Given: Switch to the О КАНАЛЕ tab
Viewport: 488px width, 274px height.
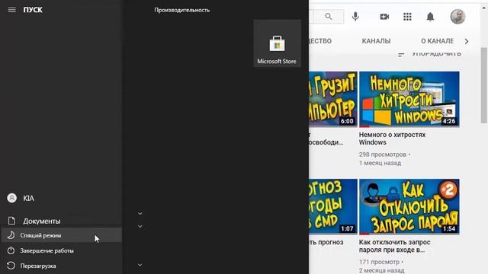Looking at the screenshot, I should pyautogui.click(x=437, y=41).
